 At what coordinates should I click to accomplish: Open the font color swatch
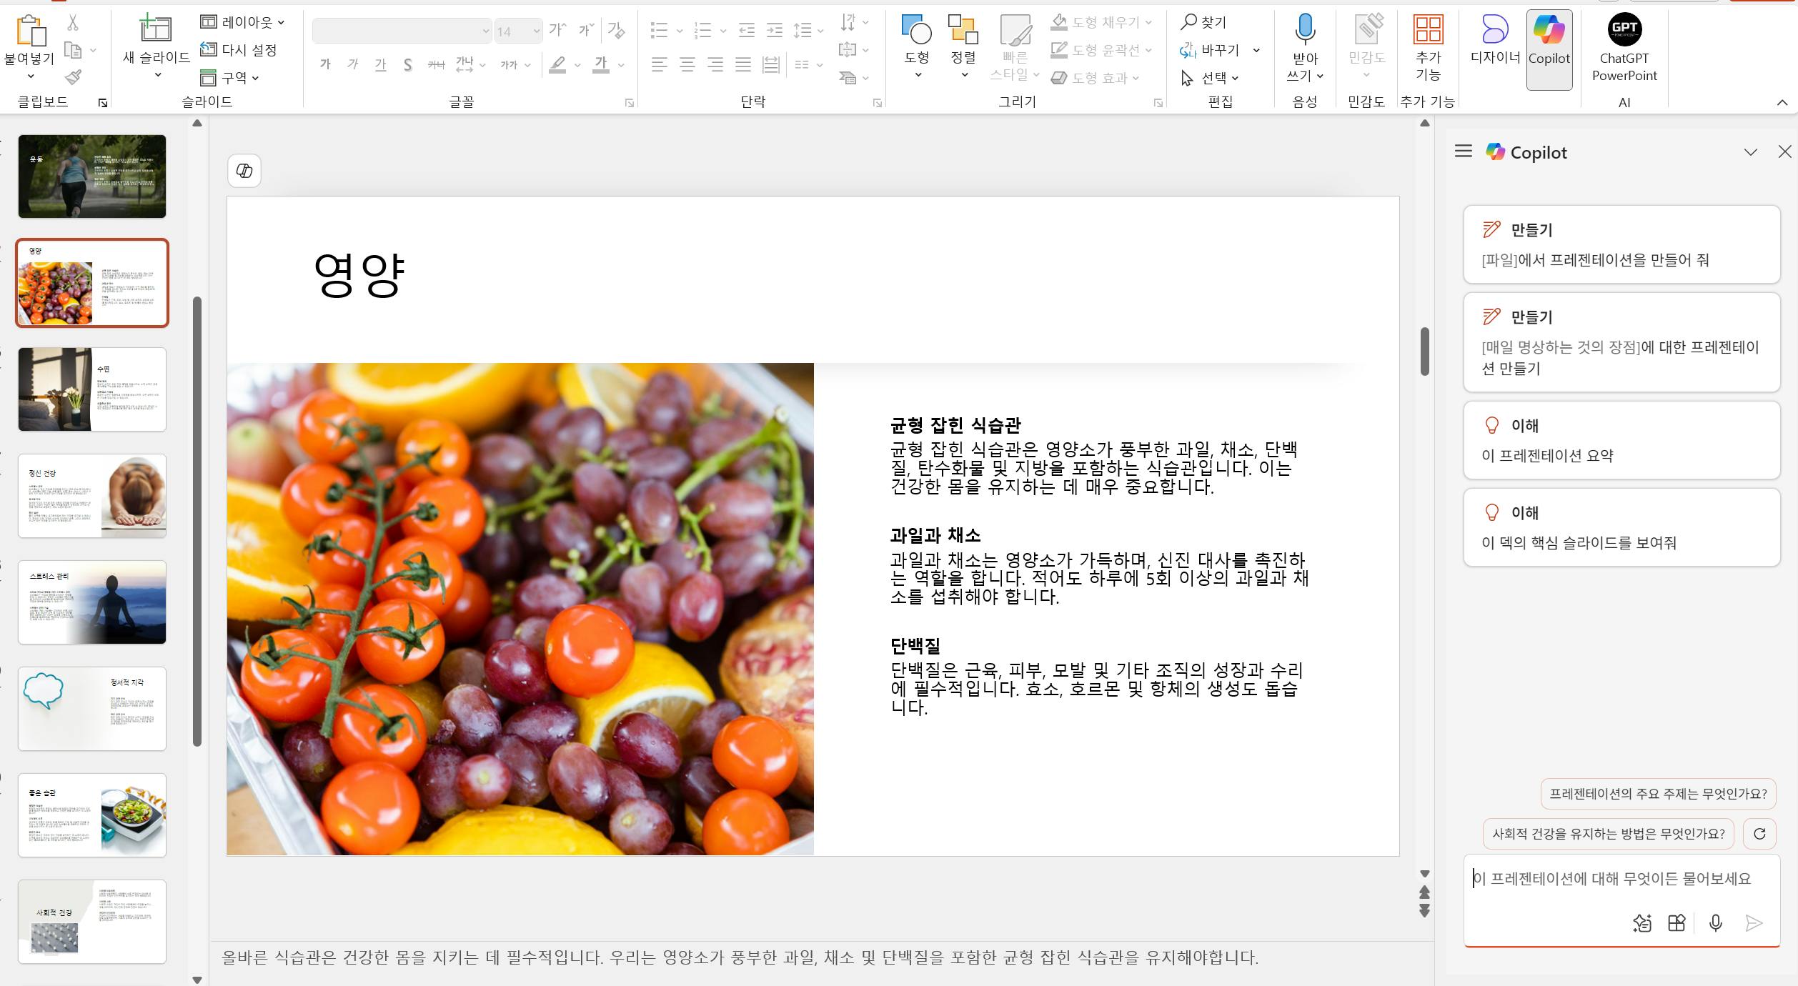pos(600,64)
